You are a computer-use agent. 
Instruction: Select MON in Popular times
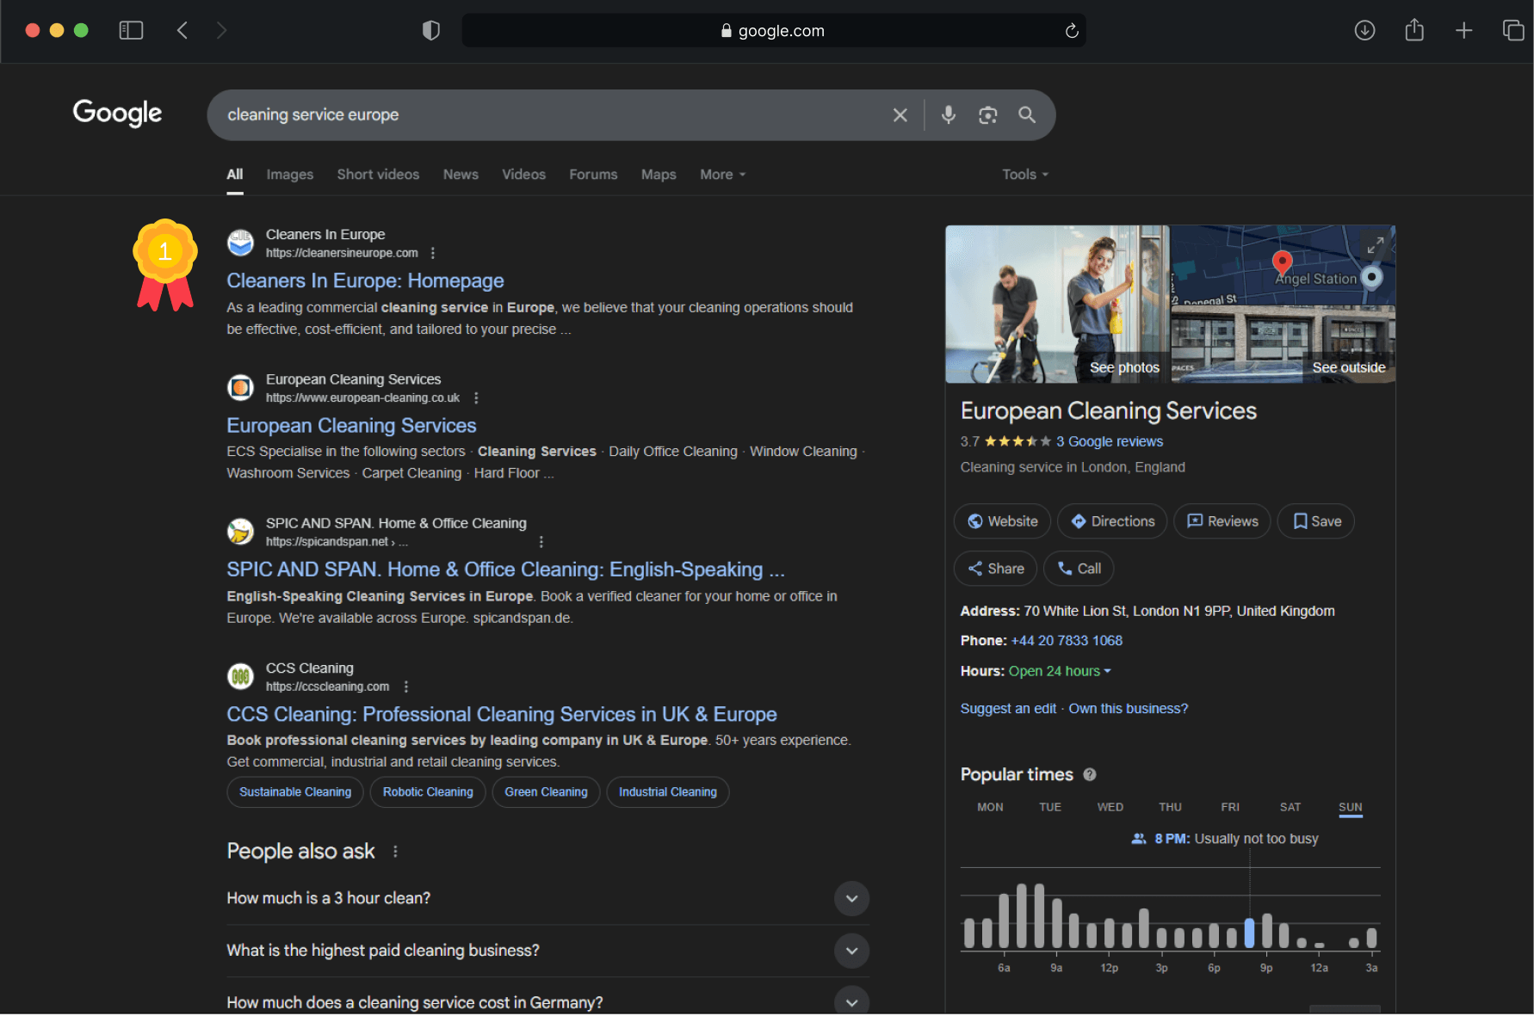(990, 807)
